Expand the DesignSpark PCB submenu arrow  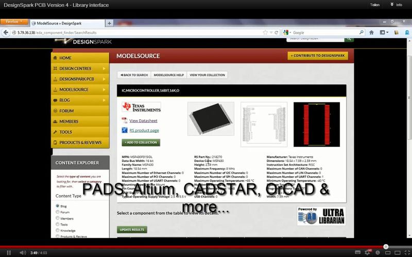[104, 79]
